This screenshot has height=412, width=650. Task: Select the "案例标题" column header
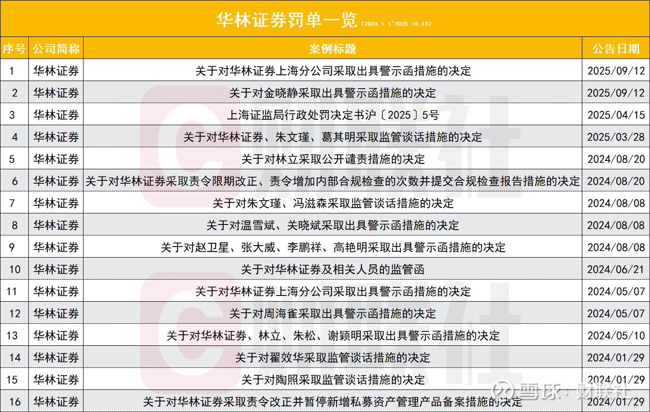tap(333, 48)
